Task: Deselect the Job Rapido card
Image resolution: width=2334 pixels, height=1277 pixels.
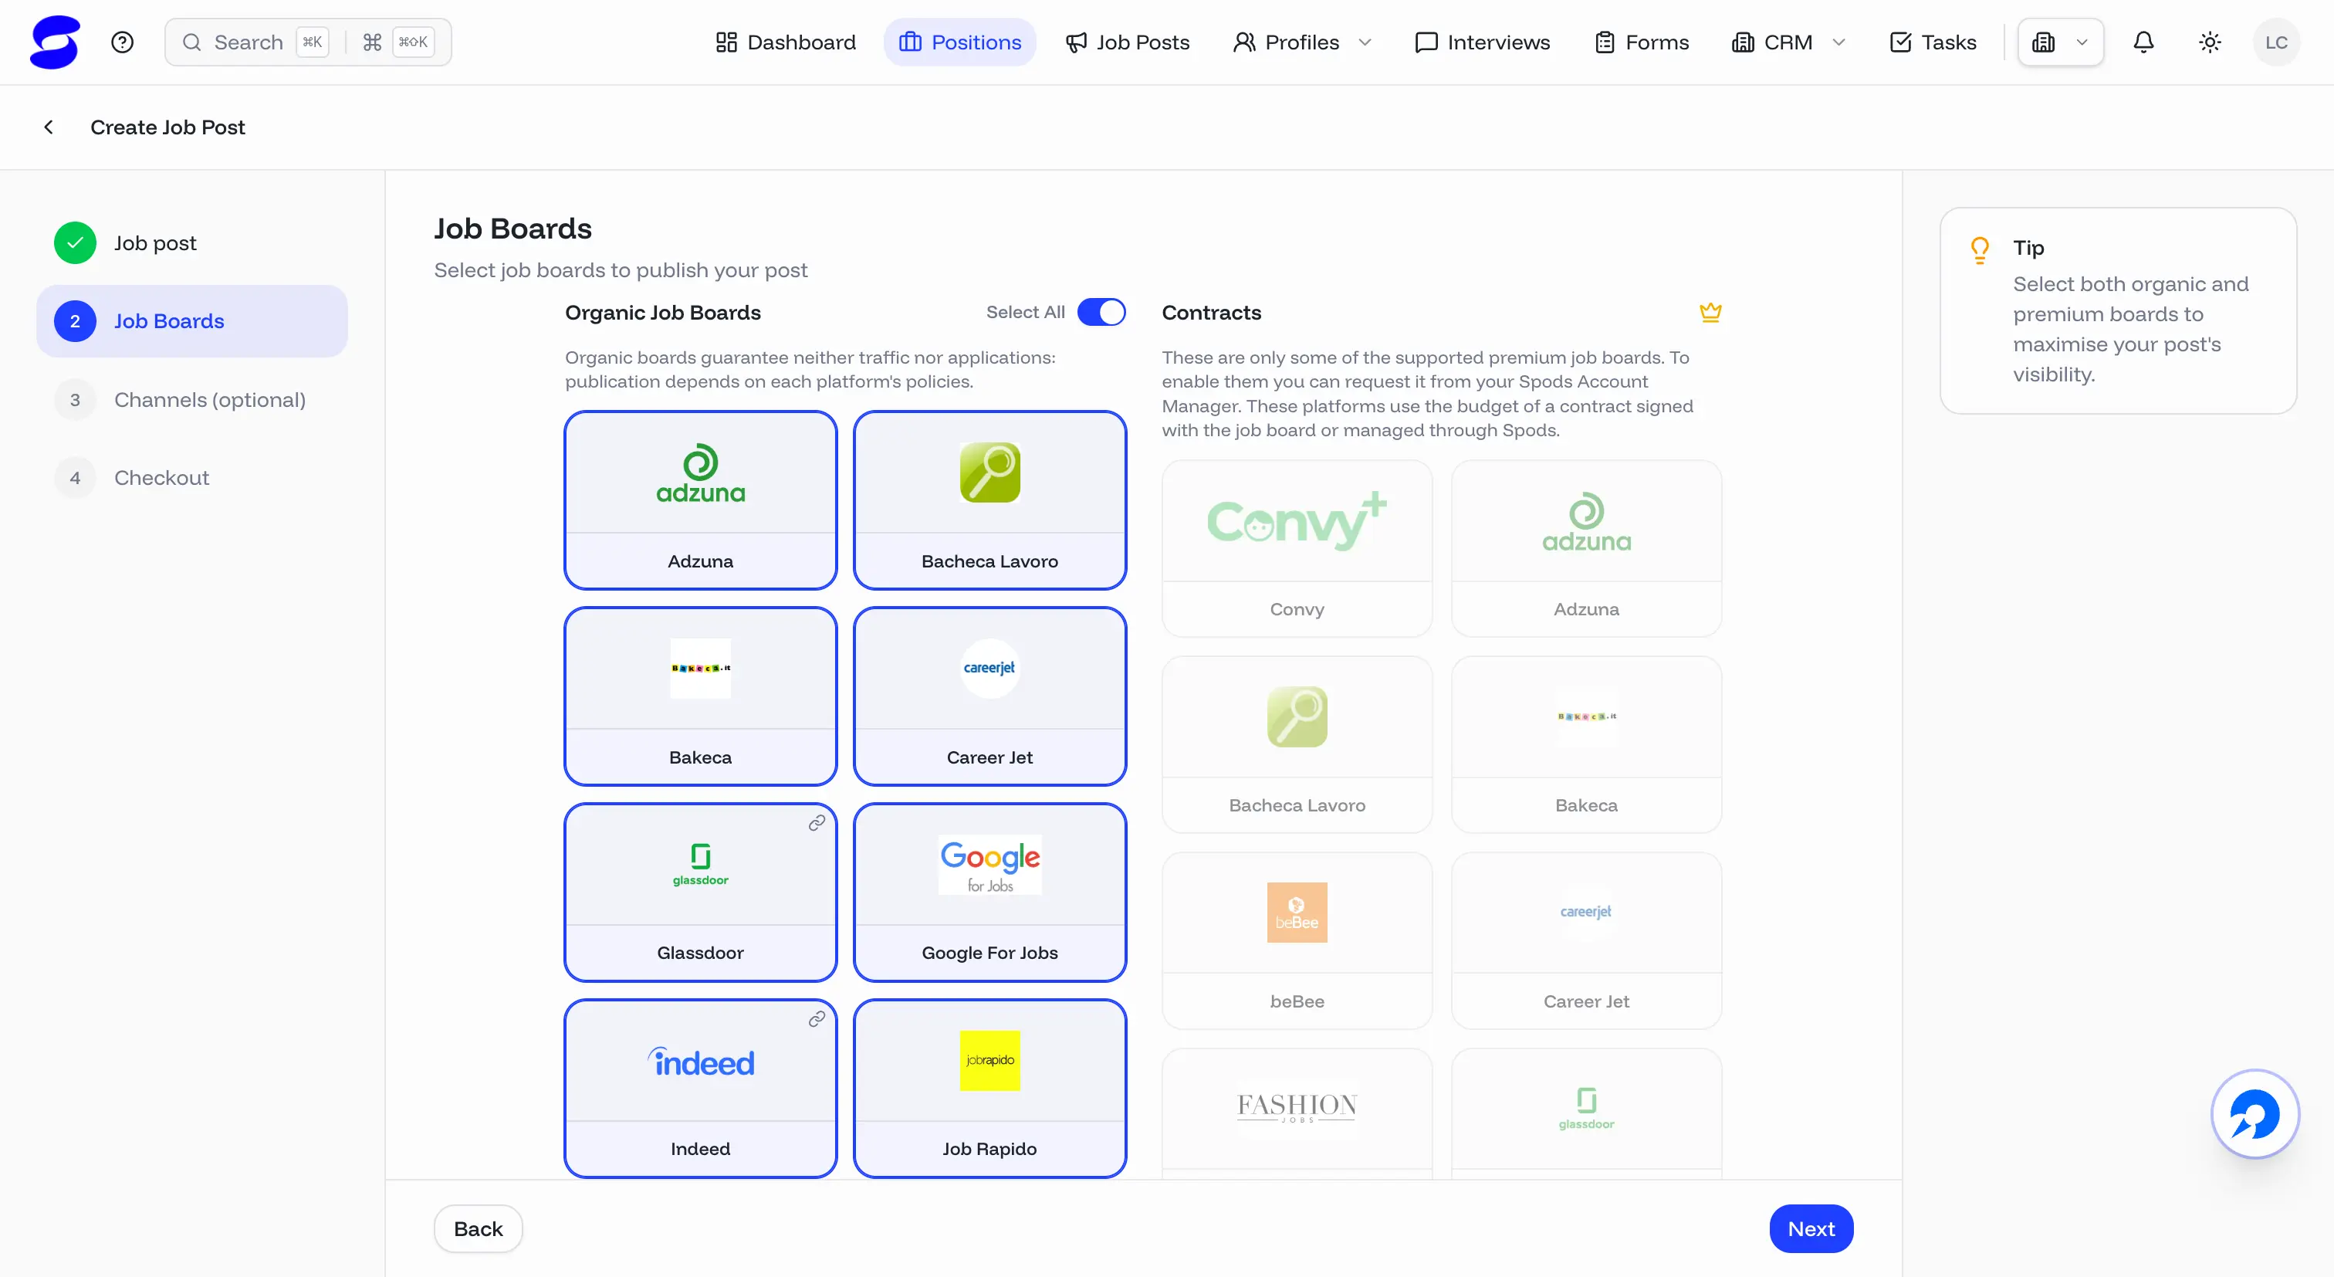Action: click(989, 1088)
